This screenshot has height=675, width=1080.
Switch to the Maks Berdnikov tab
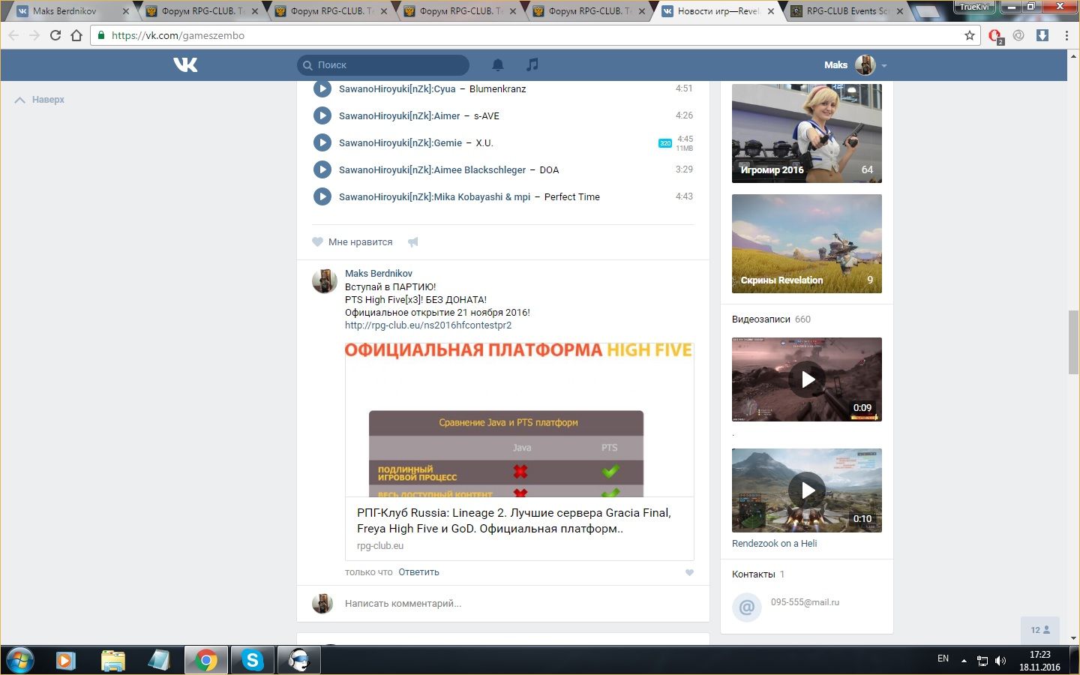coord(71,11)
